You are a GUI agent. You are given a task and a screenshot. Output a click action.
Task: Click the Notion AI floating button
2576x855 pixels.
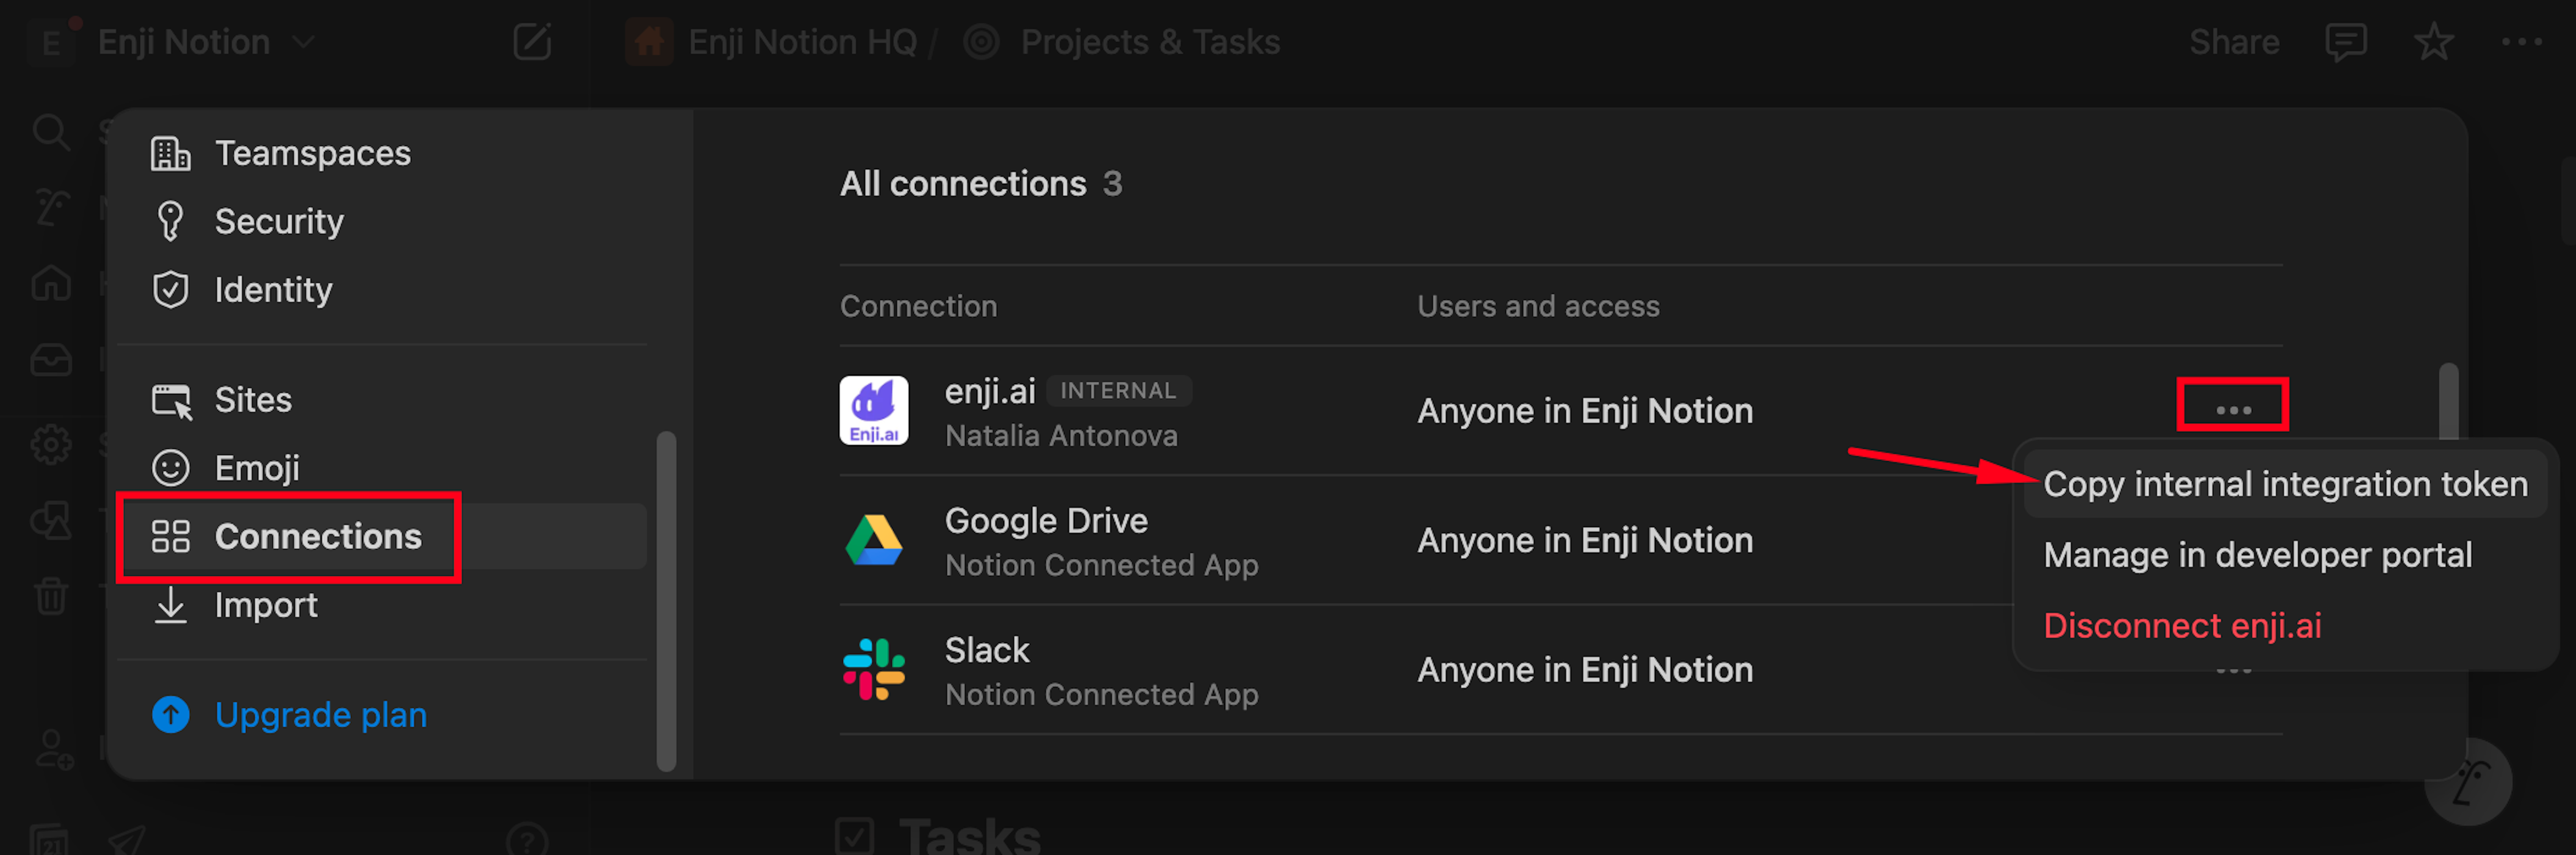2468,781
